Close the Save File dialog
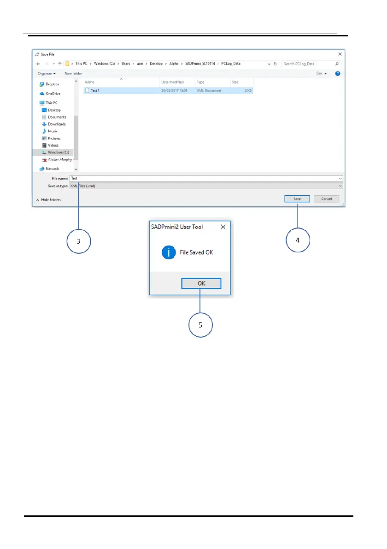This screenshot has height=549, width=387. (340, 54)
